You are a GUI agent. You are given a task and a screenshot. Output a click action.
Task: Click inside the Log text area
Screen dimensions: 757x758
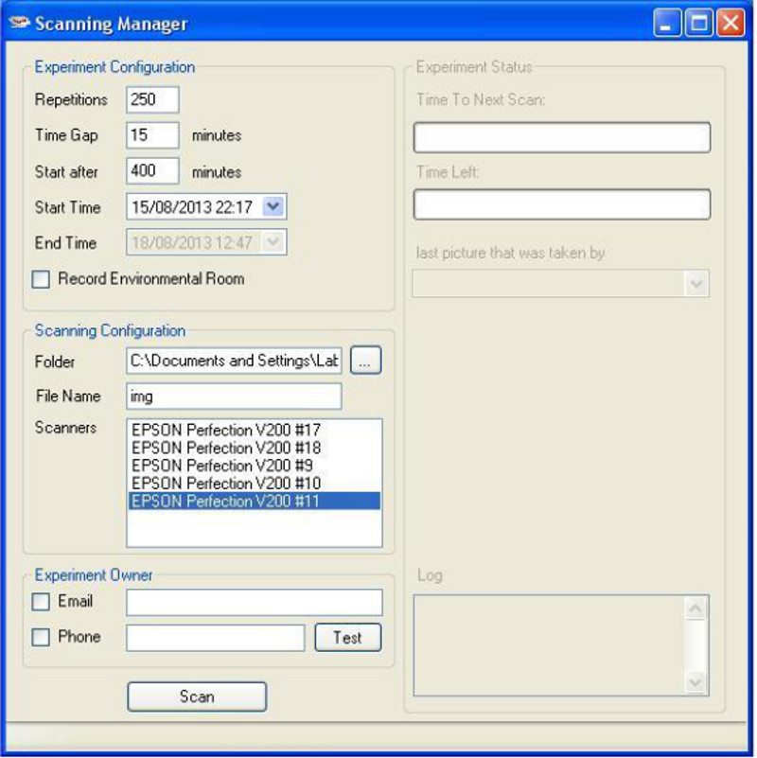point(549,645)
